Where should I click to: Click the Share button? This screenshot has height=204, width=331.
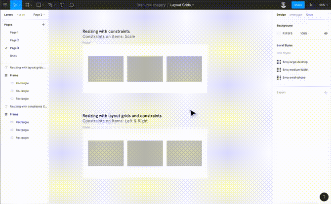pyautogui.click(x=298, y=5)
